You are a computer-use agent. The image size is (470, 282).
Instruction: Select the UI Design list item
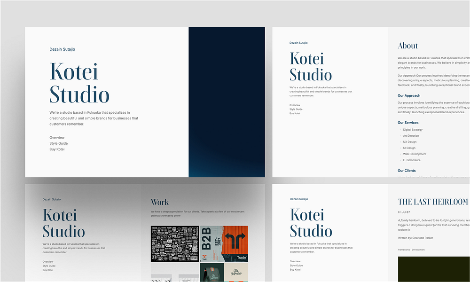click(x=409, y=148)
